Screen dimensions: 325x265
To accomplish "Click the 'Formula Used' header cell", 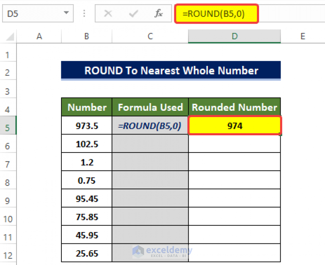I will 150,107.
